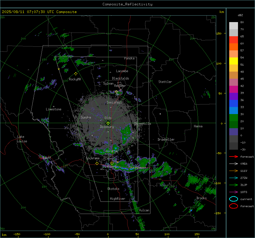Click the Innisfail label
This screenshot has width=255, height=238.
[114, 102]
